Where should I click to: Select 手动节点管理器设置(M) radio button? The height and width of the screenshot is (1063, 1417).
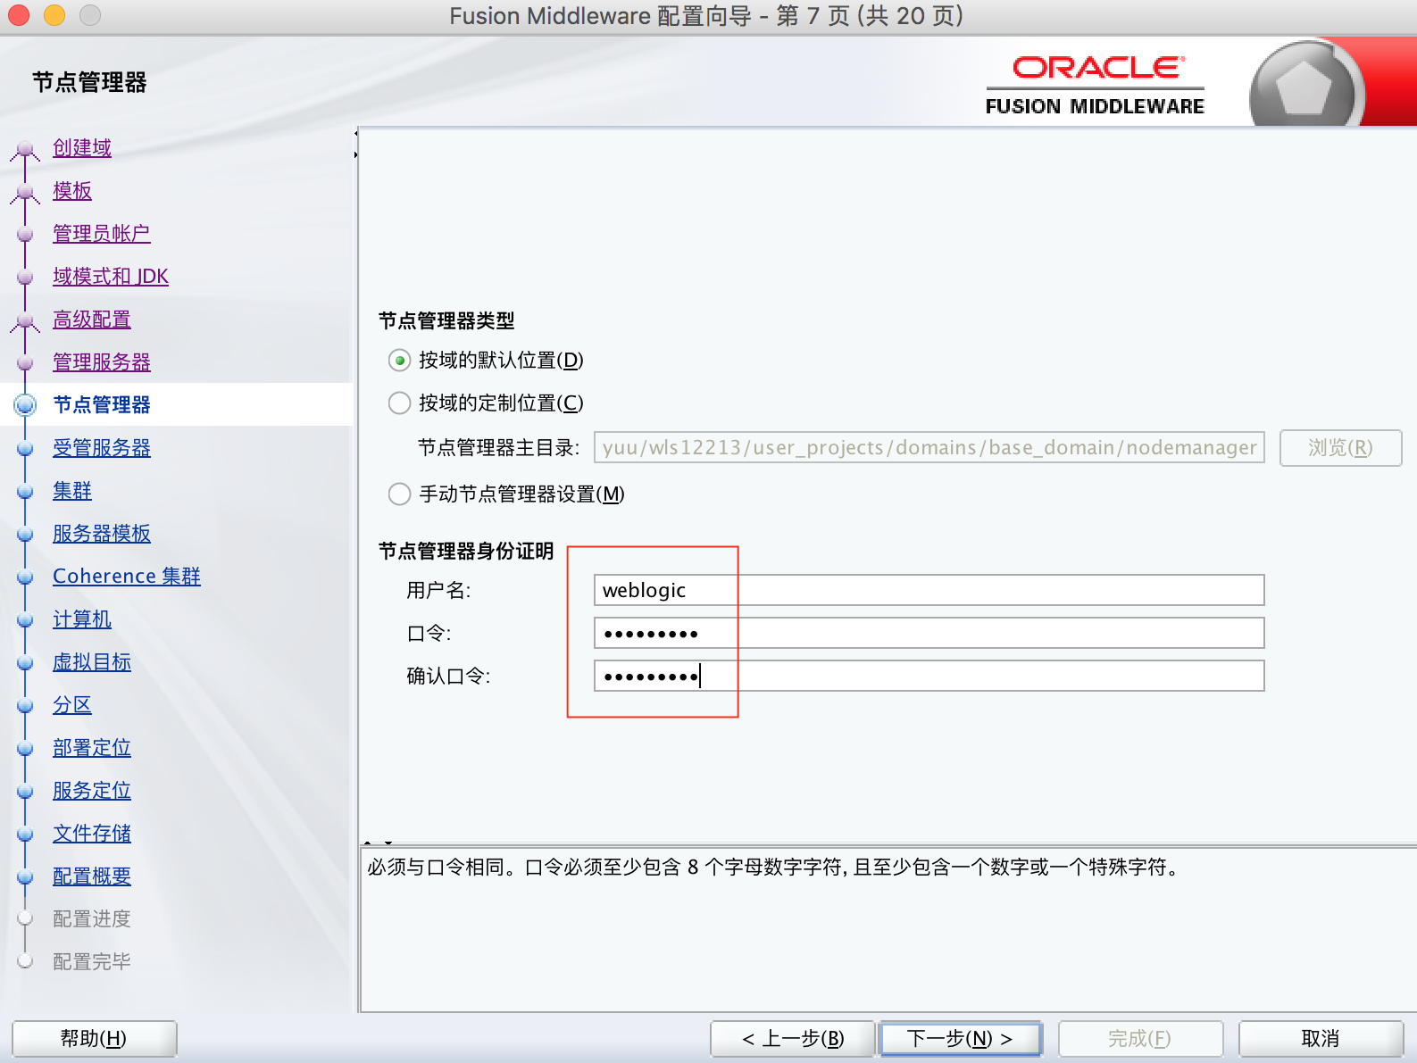tap(399, 494)
